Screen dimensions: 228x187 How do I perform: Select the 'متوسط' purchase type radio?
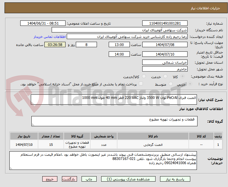coord(171,84)
